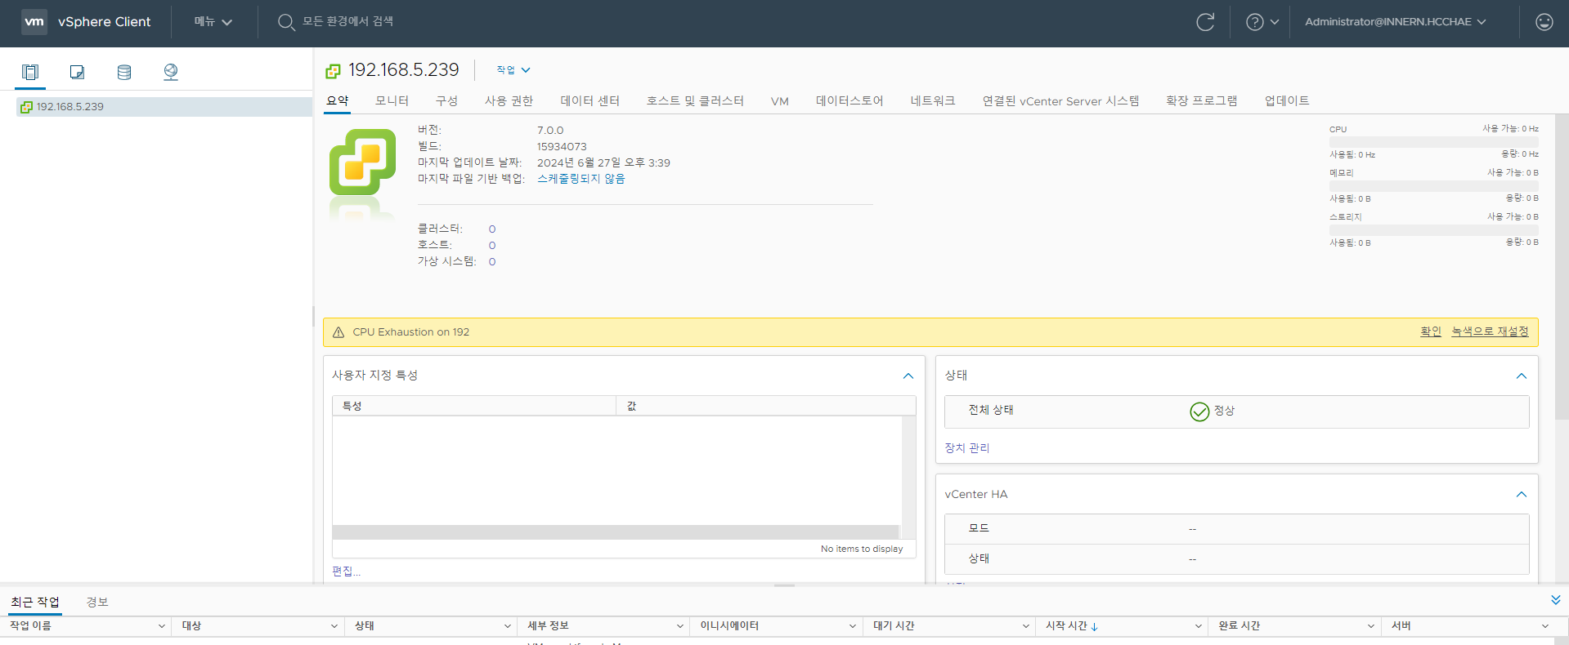
Task: Open filter dropdown on 대기 시간 column
Action: (x=1025, y=626)
